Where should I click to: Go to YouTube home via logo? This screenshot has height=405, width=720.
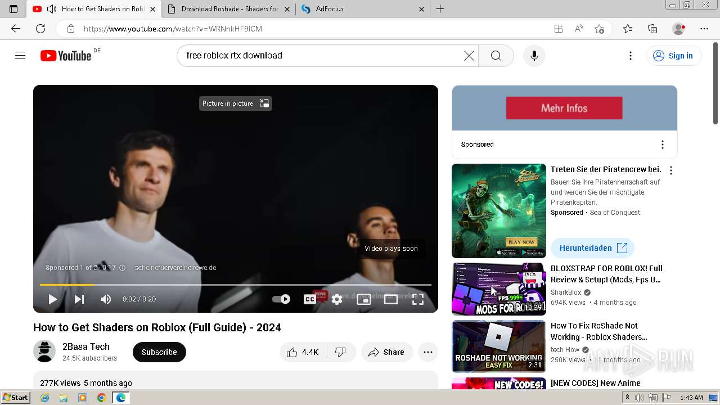(x=66, y=55)
